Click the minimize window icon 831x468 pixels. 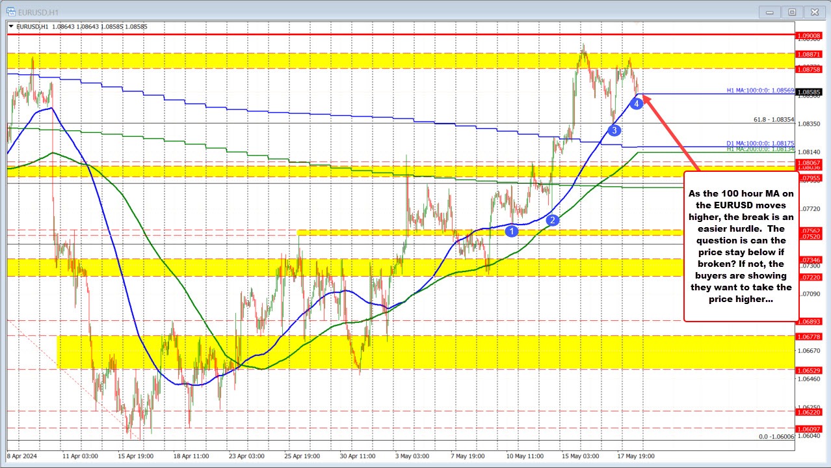(769, 11)
